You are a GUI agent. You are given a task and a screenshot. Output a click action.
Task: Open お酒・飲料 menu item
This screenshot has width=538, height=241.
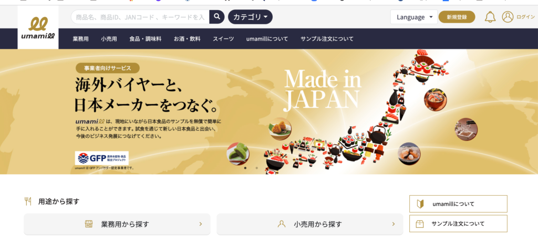(187, 39)
